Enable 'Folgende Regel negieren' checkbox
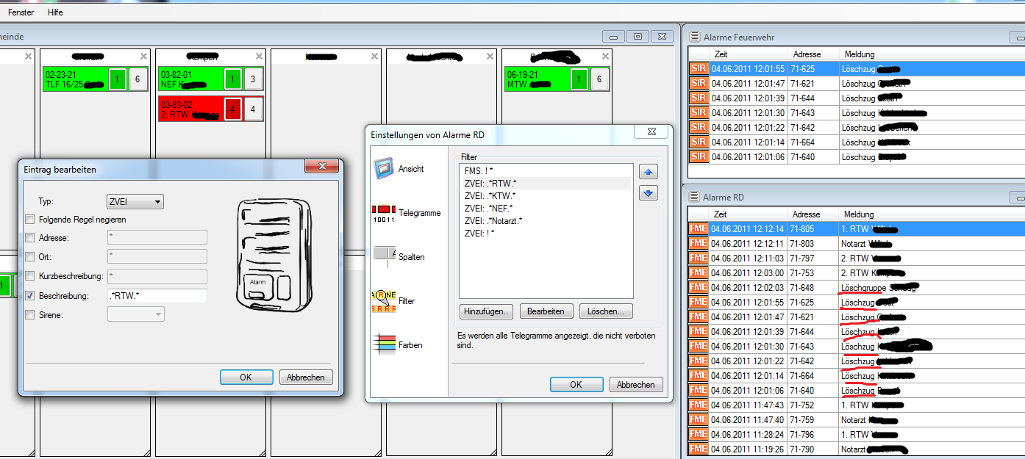Image resolution: width=1025 pixels, height=459 pixels. click(30, 220)
